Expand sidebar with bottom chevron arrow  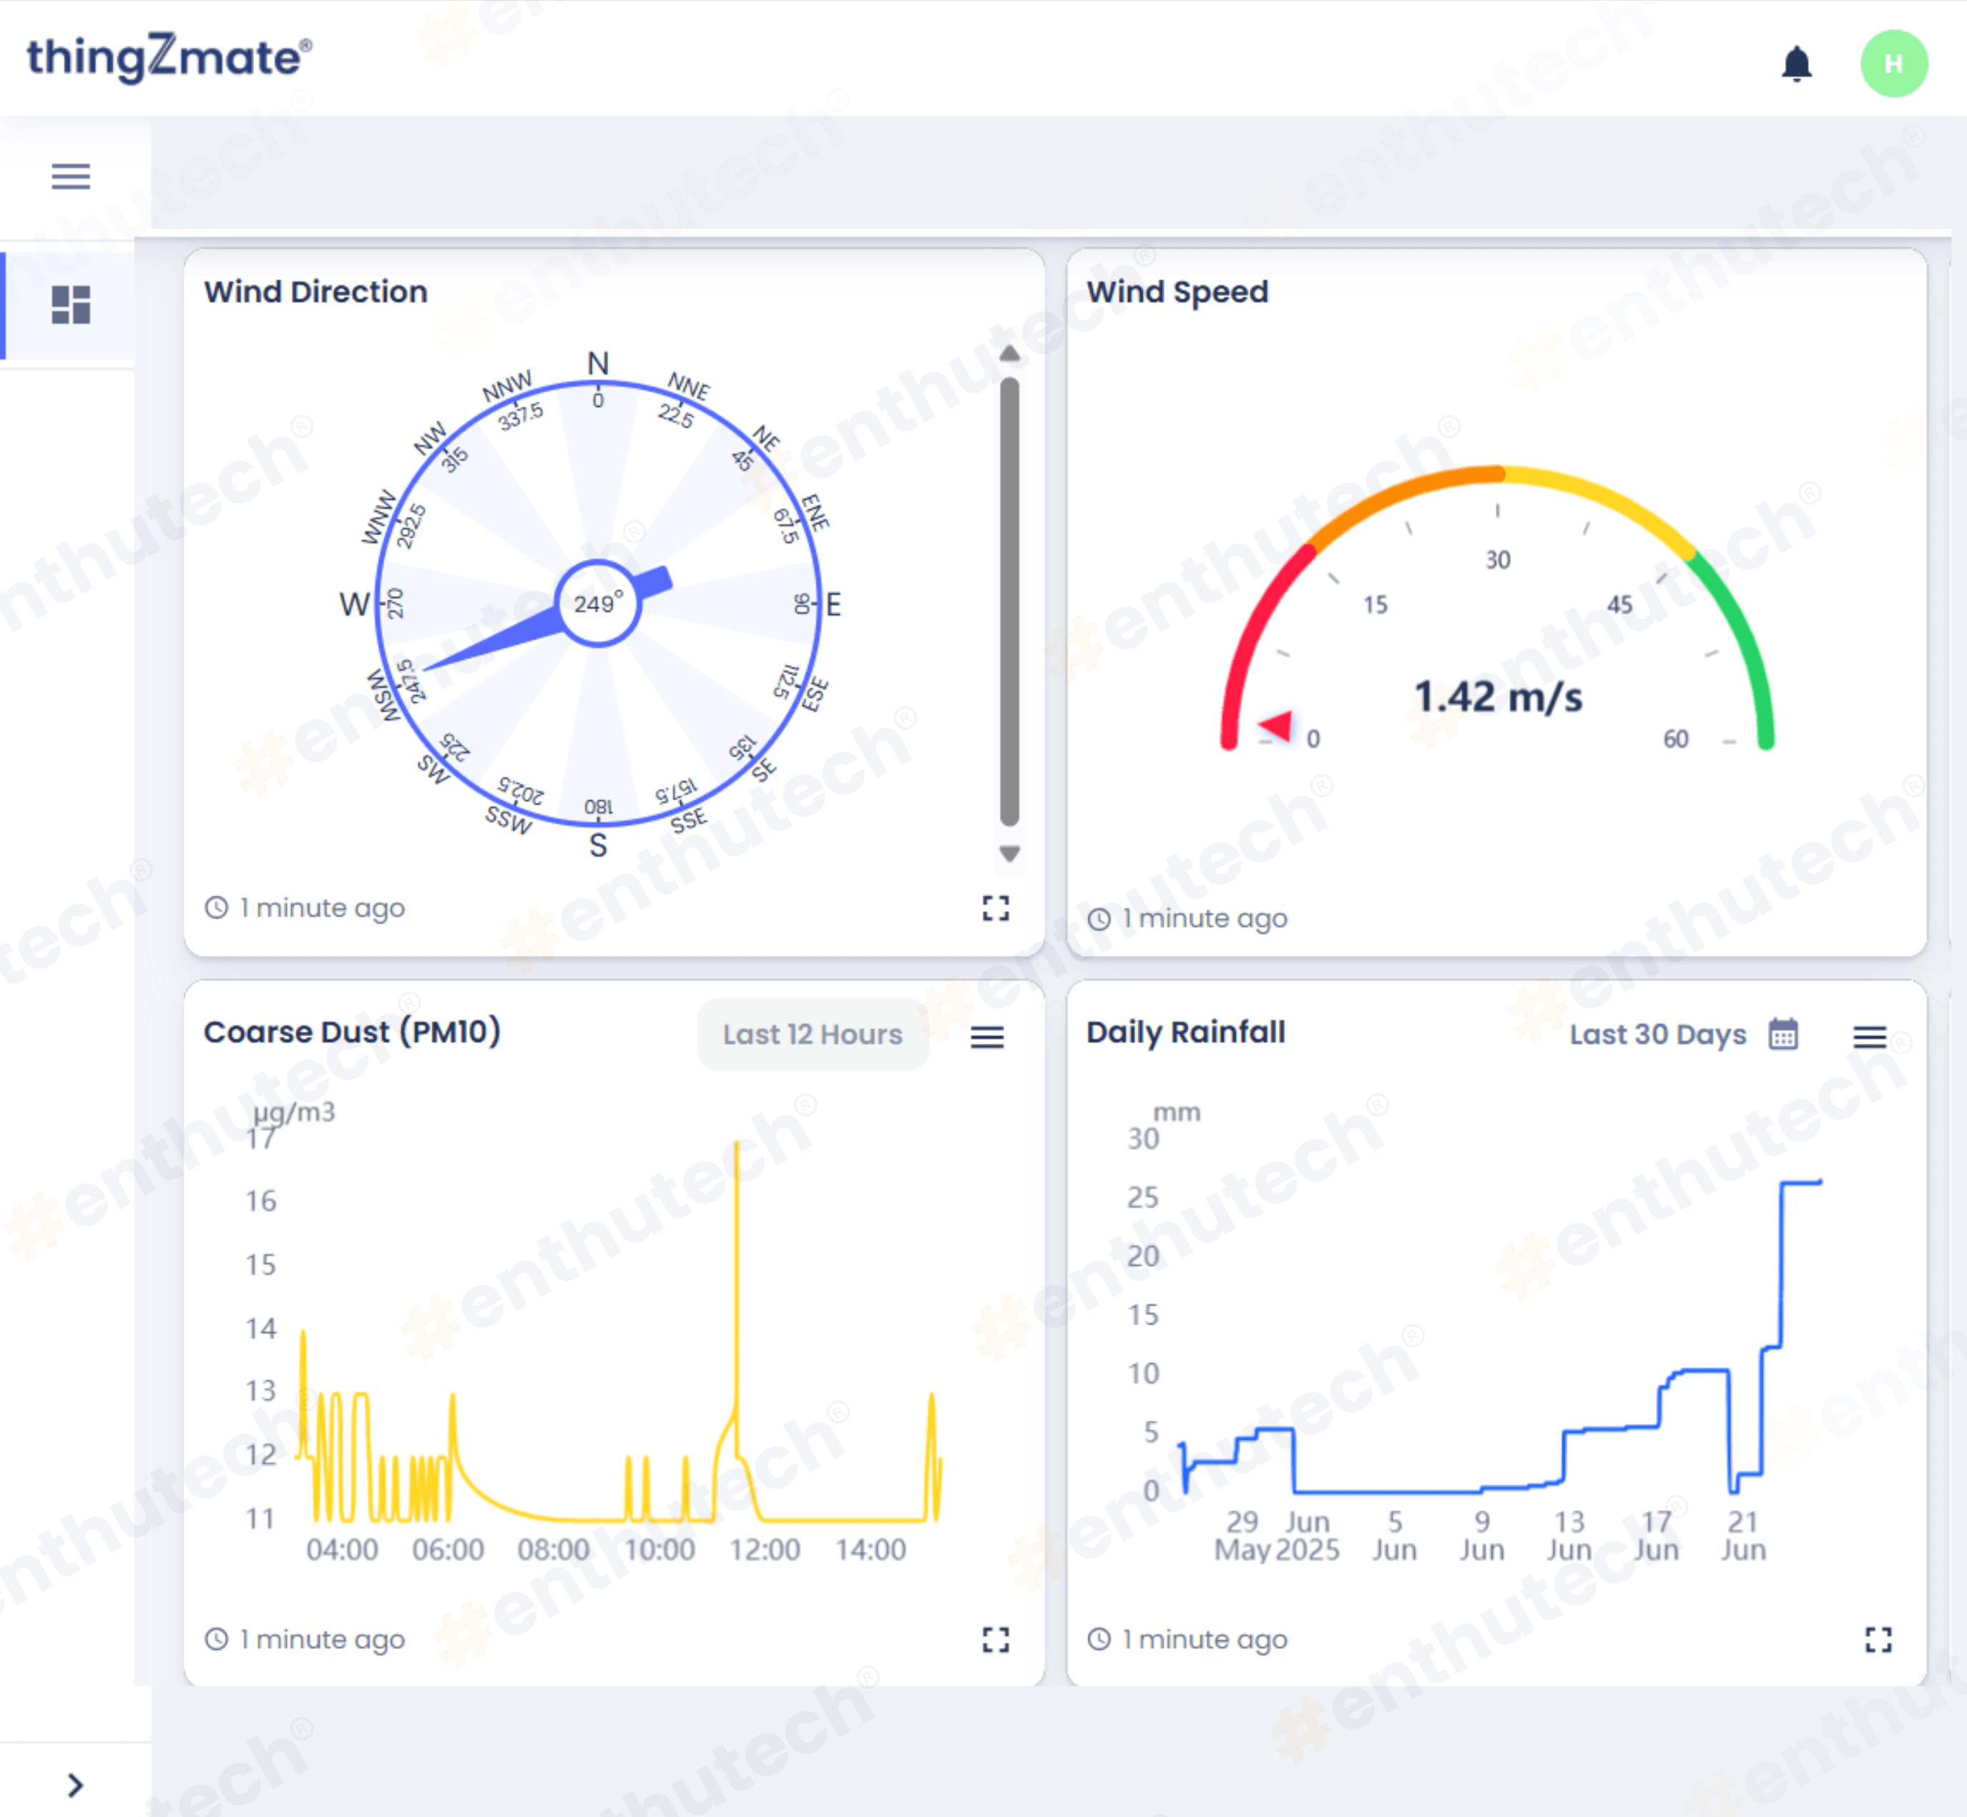pos(74,1785)
